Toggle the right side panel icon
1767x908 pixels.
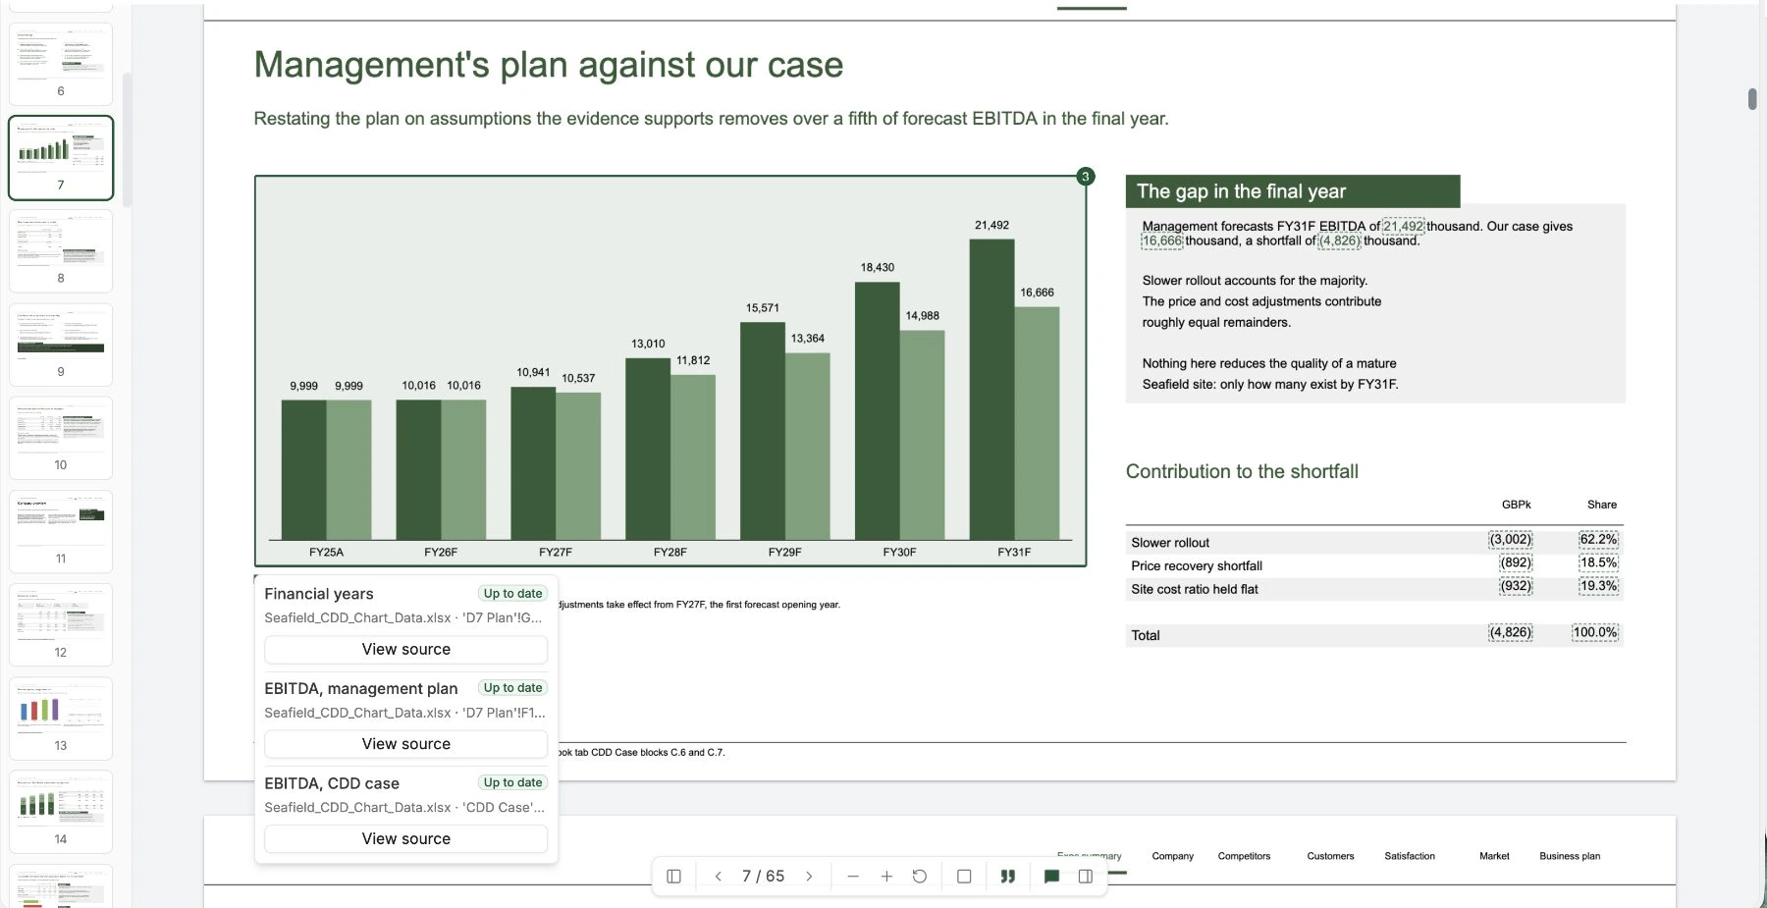(1086, 876)
